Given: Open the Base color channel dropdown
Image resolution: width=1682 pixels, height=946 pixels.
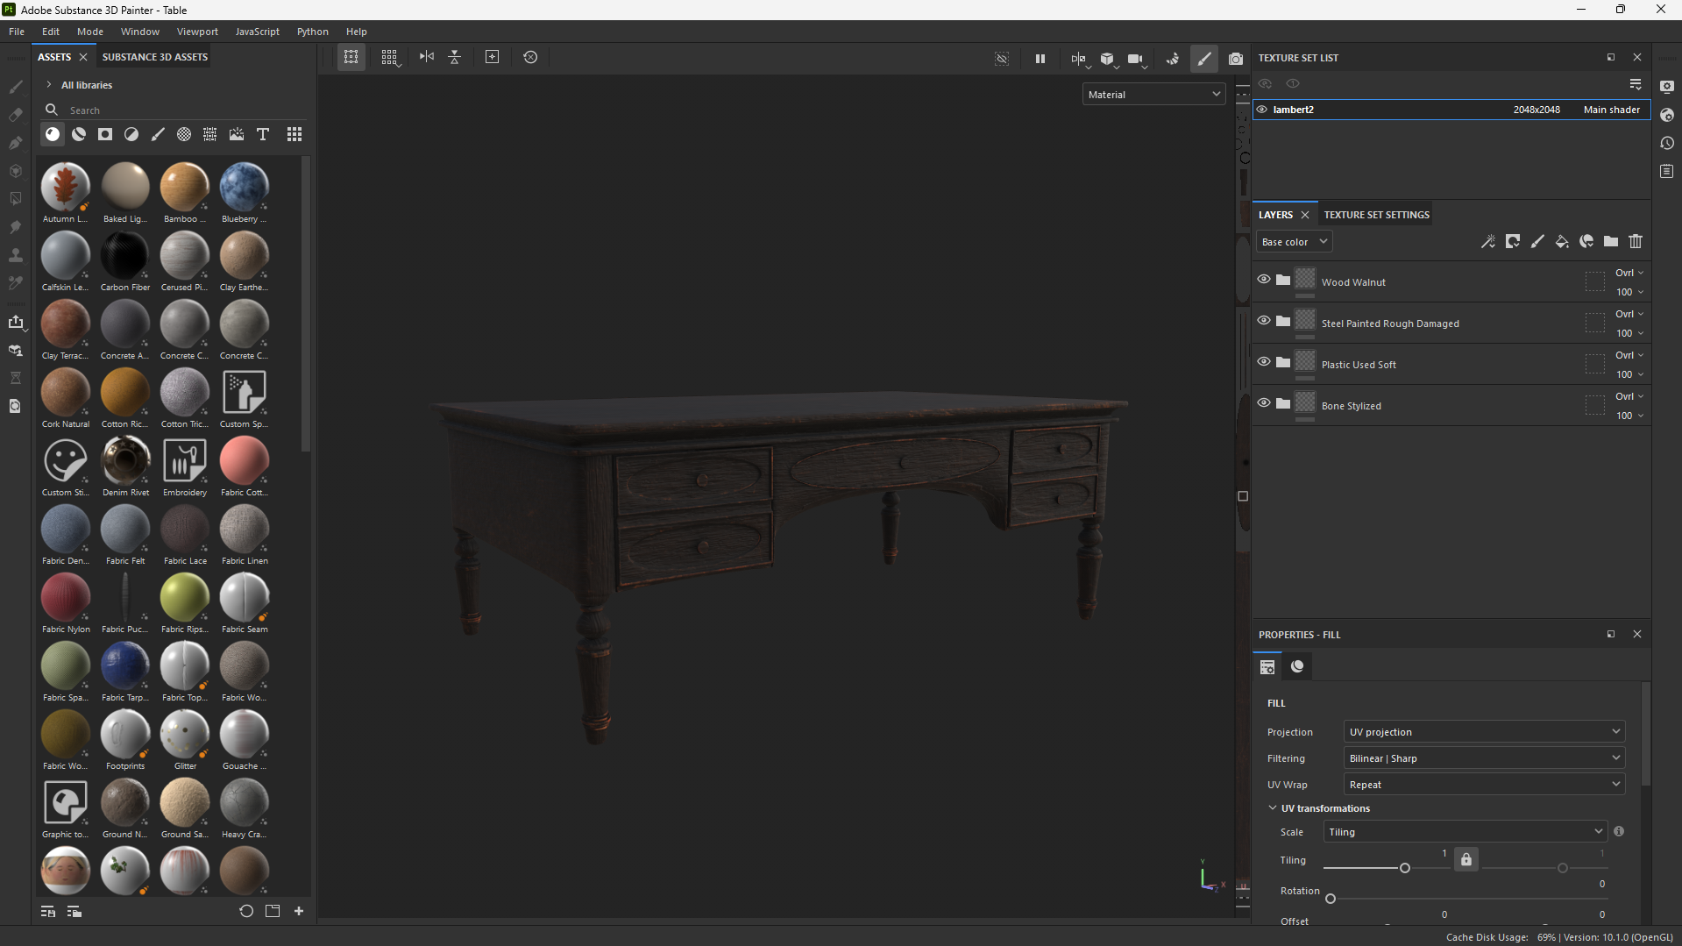Looking at the screenshot, I should pyautogui.click(x=1294, y=242).
